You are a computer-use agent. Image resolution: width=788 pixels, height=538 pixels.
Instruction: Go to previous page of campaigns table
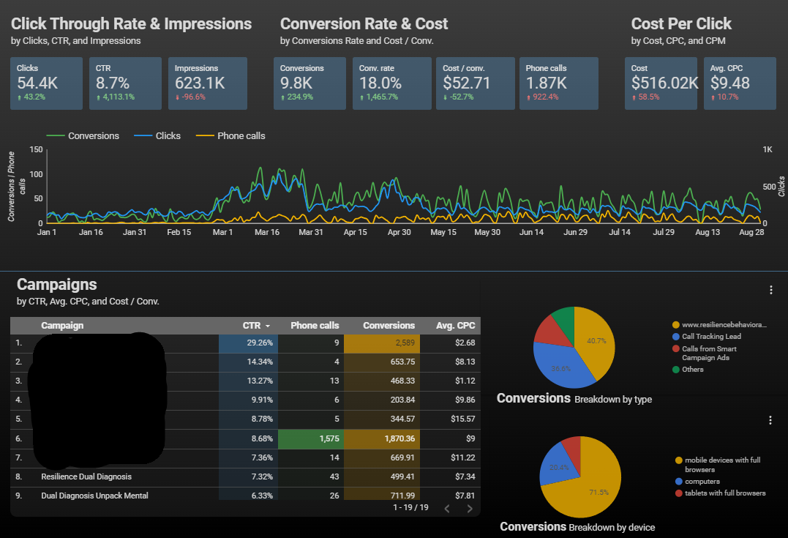[447, 509]
